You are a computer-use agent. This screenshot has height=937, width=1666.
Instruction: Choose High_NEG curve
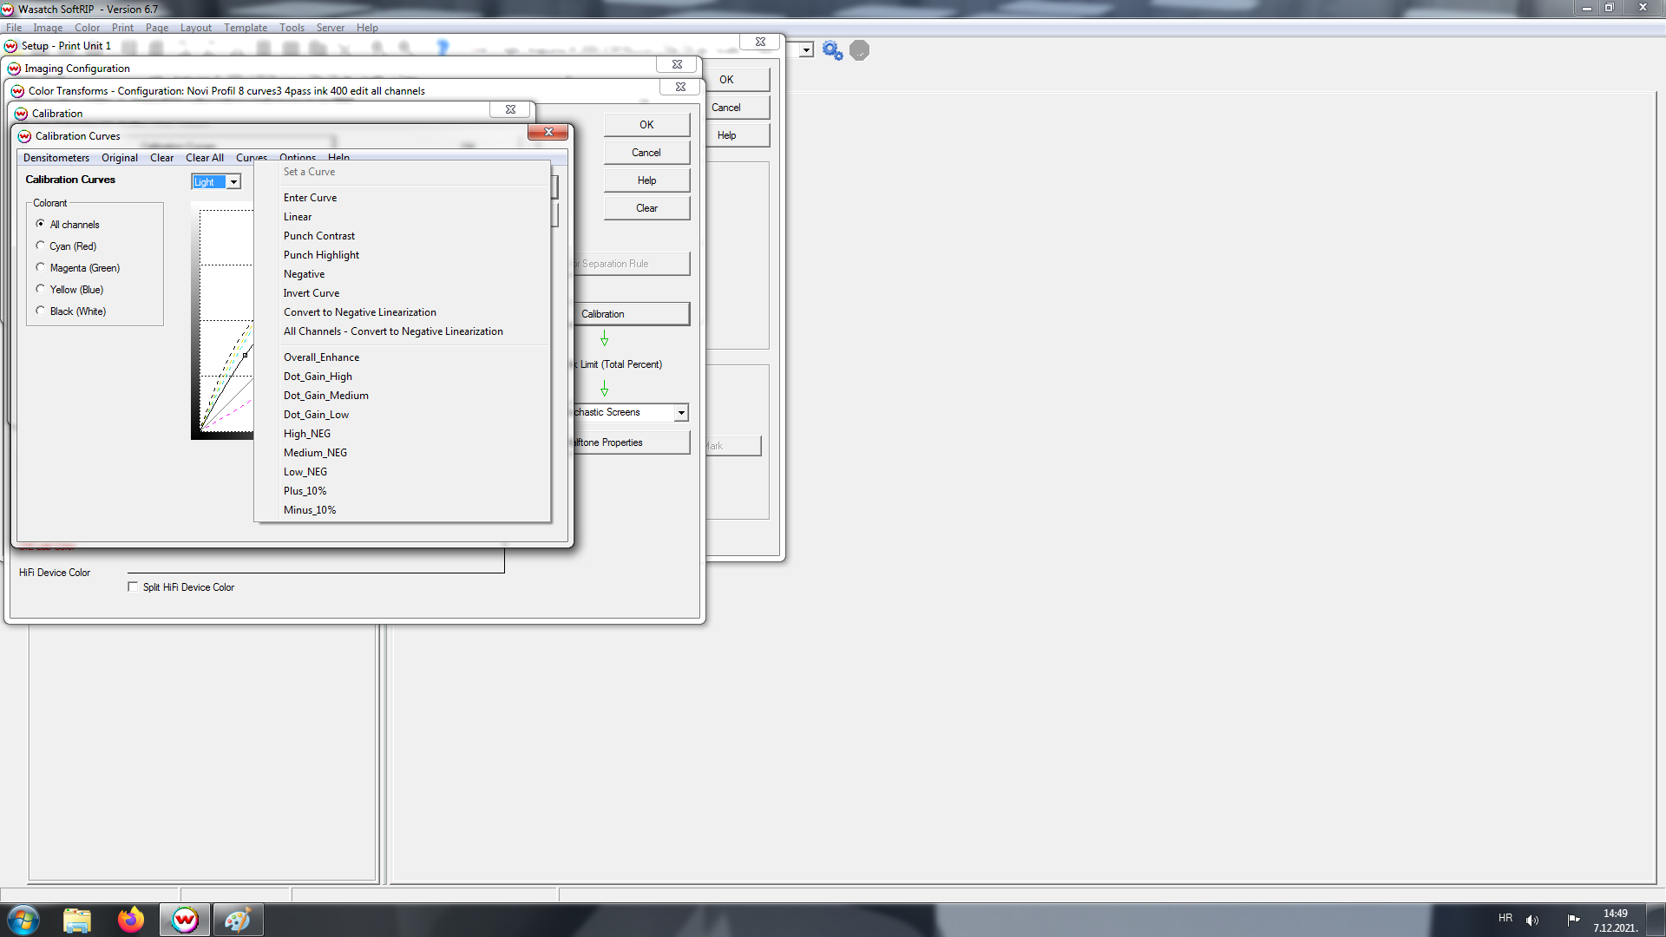click(403, 434)
